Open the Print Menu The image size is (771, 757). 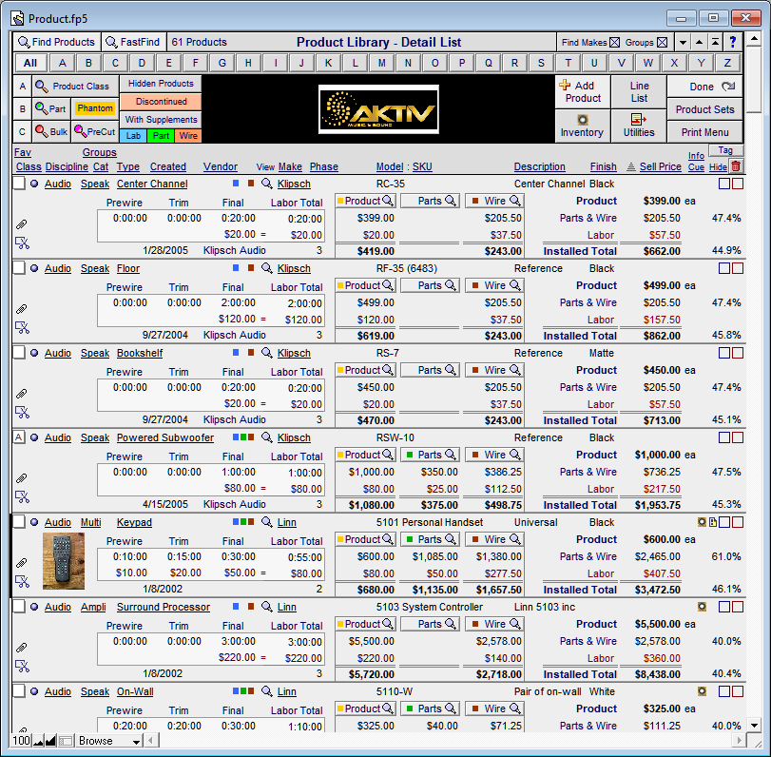coord(705,132)
